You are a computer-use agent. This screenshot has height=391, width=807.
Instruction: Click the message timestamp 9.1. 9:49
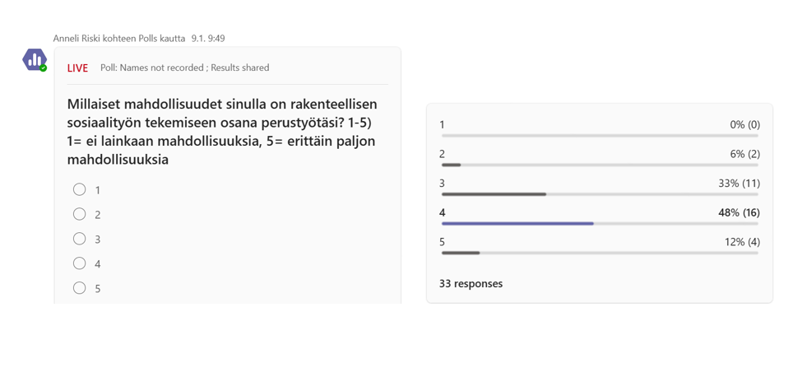coord(208,38)
